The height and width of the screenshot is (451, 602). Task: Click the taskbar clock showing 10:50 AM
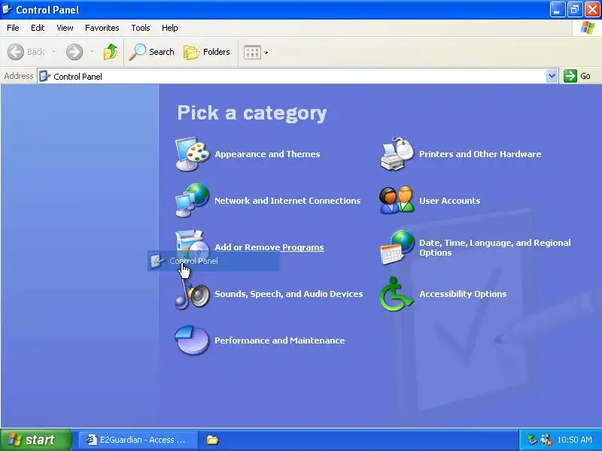pos(574,440)
